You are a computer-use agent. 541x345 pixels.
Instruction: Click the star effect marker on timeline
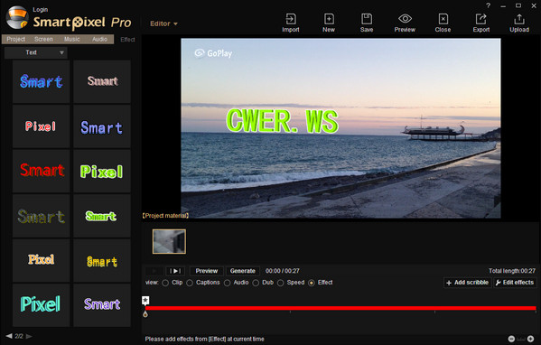[145, 301]
